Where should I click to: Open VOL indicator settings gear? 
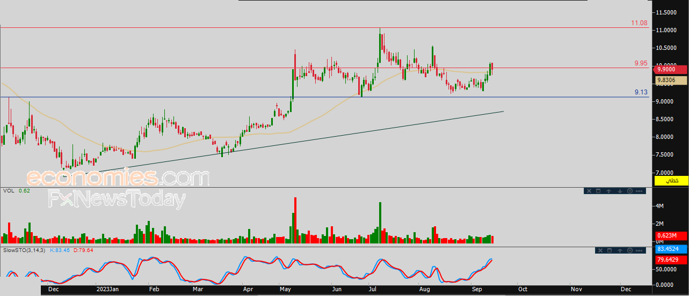[630, 191]
